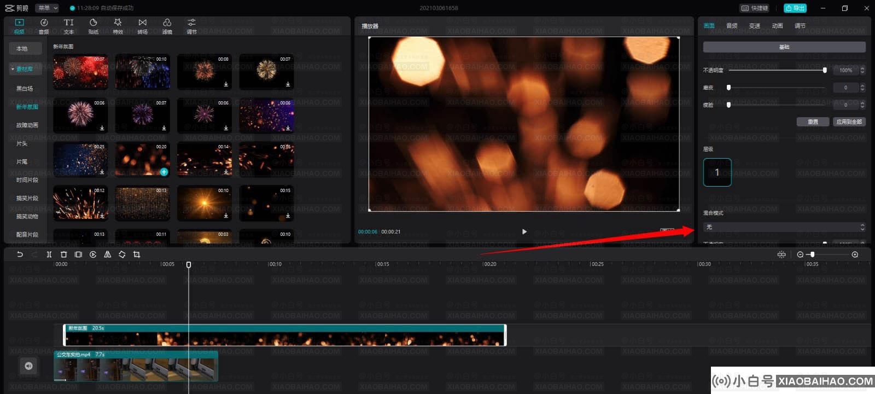The width and height of the screenshot is (875, 394).
Task: Open the 视频 (video) media tab
Action: pos(19,26)
